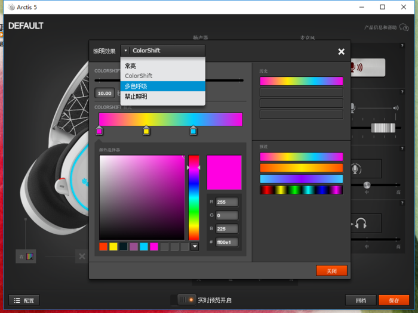Apply the rainbow gradient from history
The width and height of the screenshot is (418, 313).
(x=302, y=81)
